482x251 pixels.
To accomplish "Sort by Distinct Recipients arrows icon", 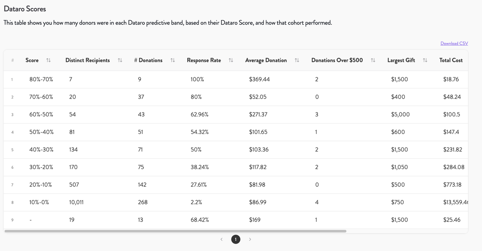I will 120,60.
